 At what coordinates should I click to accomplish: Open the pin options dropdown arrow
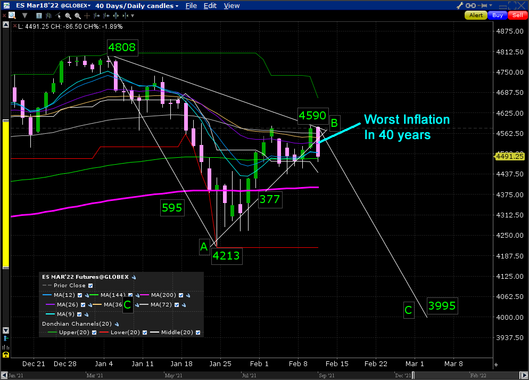tap(491, 5)
